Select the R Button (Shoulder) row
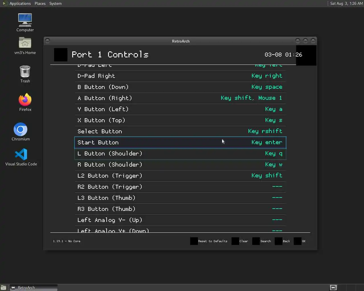The width and height of the screenshot is (364, 291). tap(180, 165)
